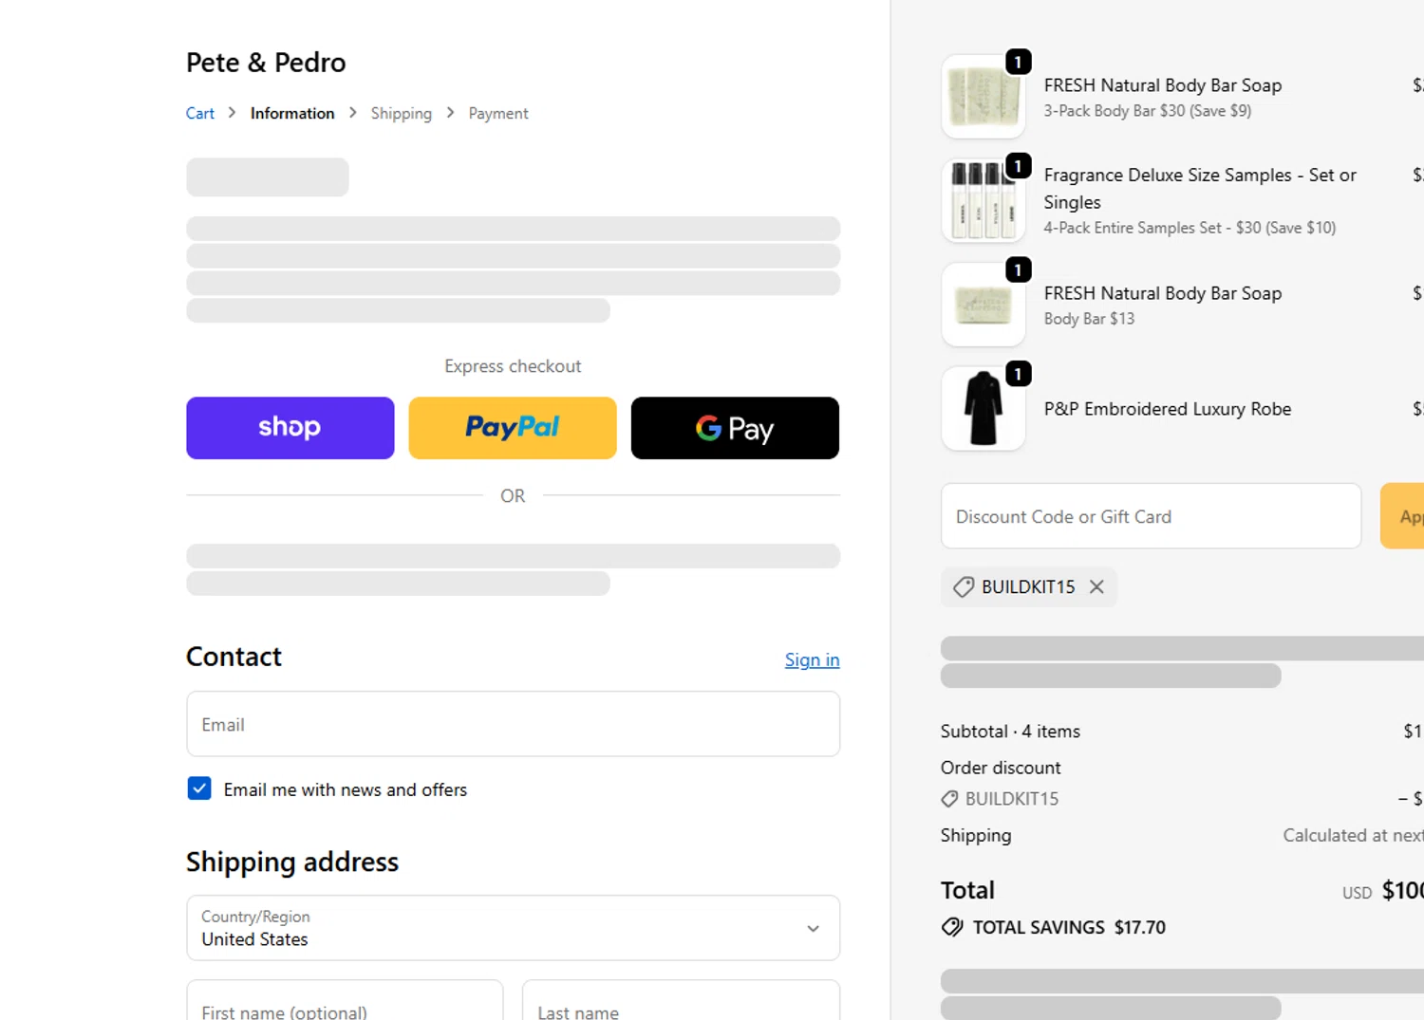Apply the discount code with Apply button
The height and width of the screenshot is (1020, 1424).
click(x=1402, y=516)
